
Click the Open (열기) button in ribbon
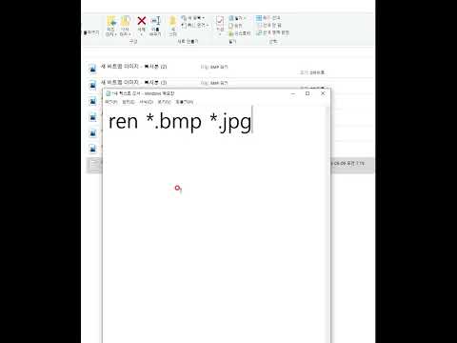tap(237, 18)
